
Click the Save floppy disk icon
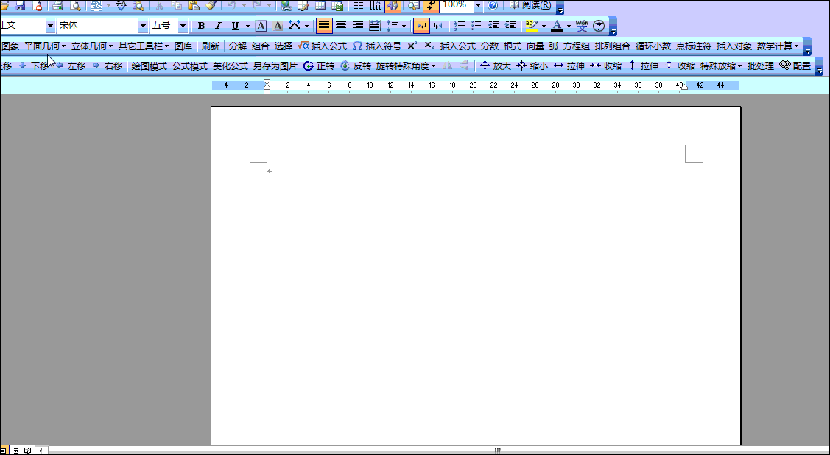20,5
